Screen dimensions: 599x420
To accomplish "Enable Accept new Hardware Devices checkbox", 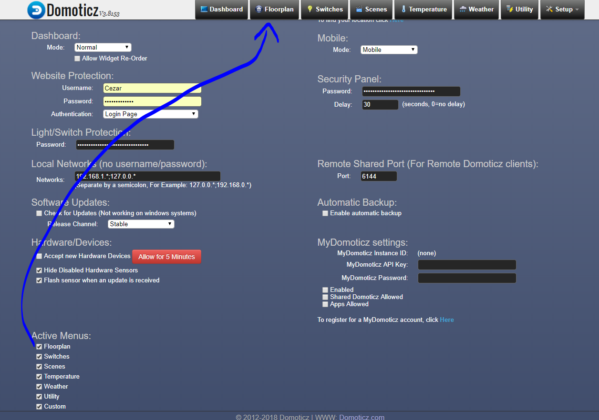I will [x=39, y=256].
